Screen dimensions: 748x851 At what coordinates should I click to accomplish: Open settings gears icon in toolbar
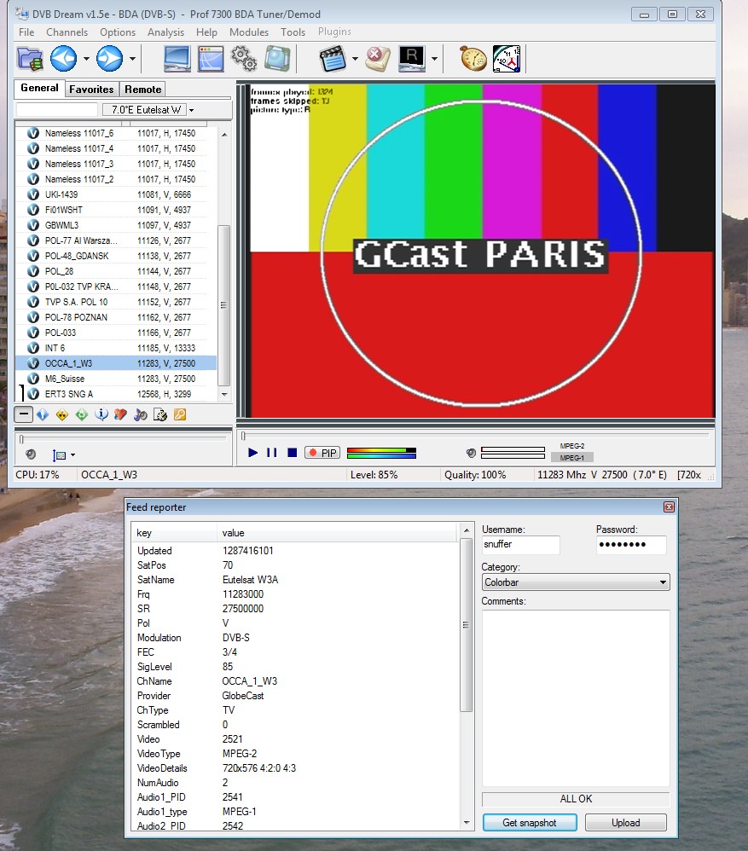(244, 59)
